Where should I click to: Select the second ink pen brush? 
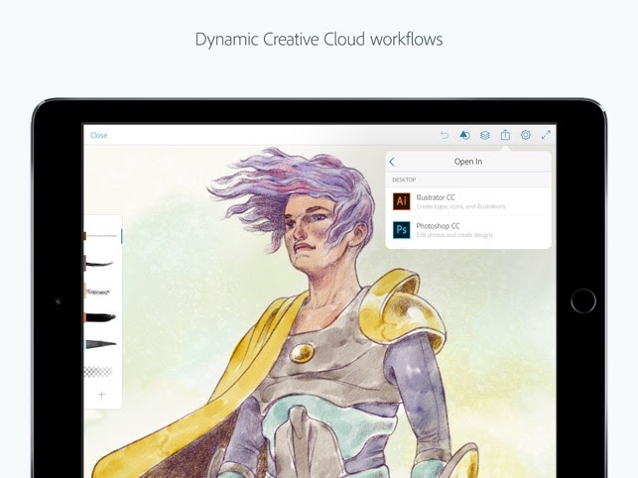(100, 264)
